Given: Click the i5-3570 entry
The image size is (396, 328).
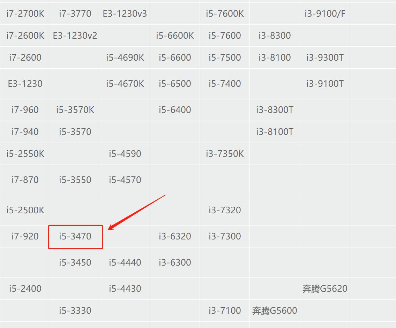Looking at the screenshot, I should point(75,132).
